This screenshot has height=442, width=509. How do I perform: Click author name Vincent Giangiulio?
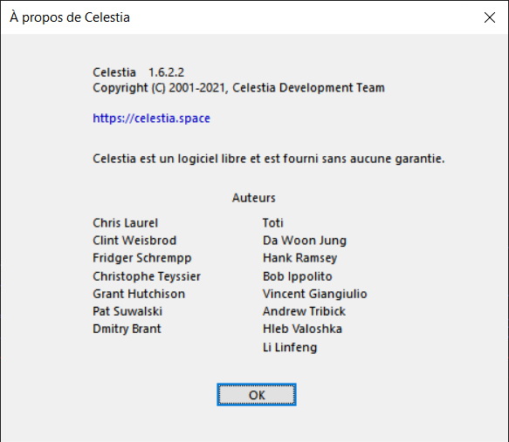[x=315, y=294]
